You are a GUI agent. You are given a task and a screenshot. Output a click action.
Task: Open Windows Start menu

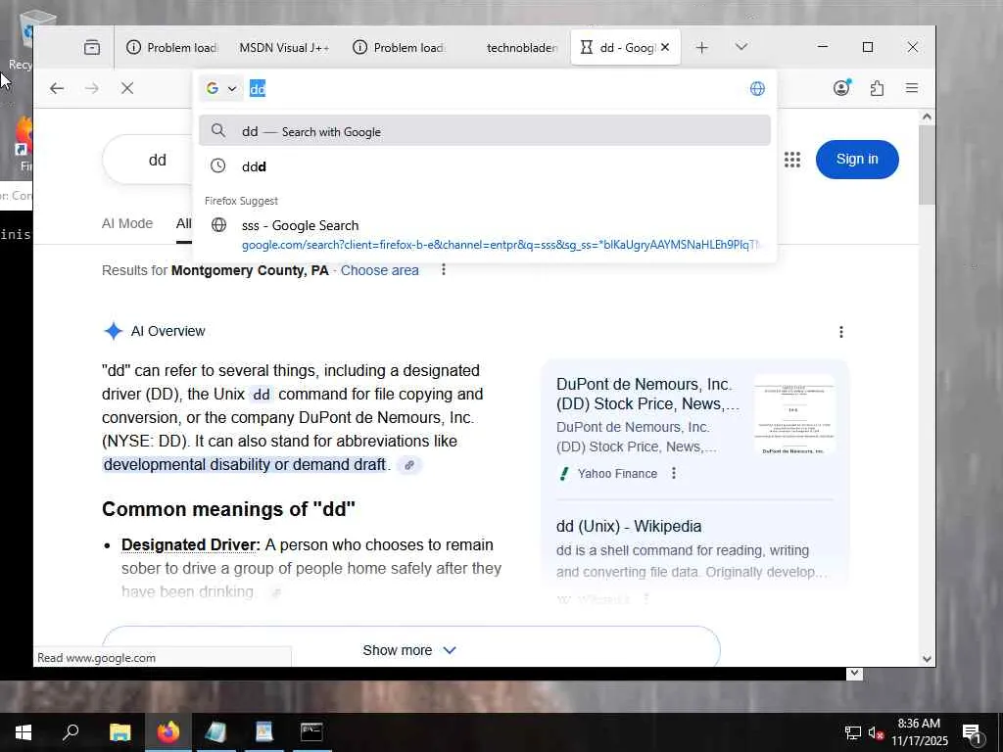tap(24, 732)
